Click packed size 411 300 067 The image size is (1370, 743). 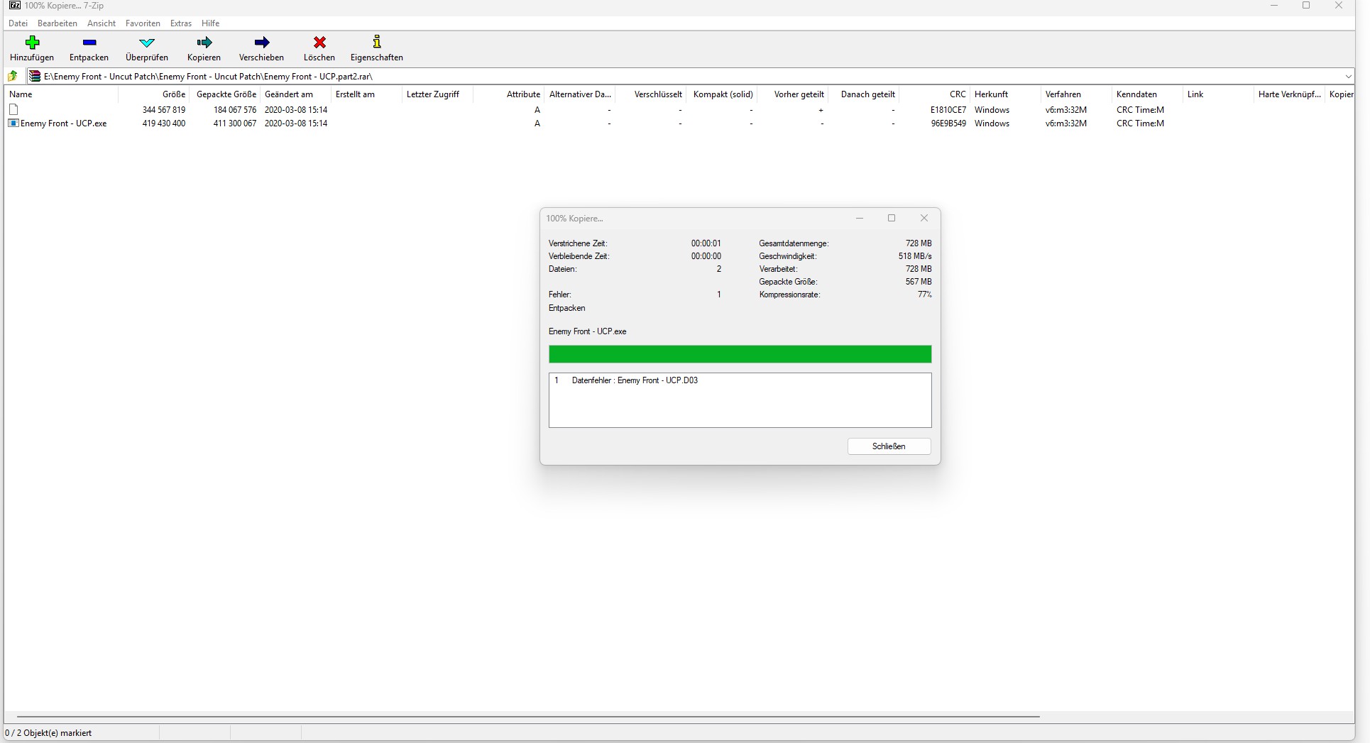tap(235, 123)
